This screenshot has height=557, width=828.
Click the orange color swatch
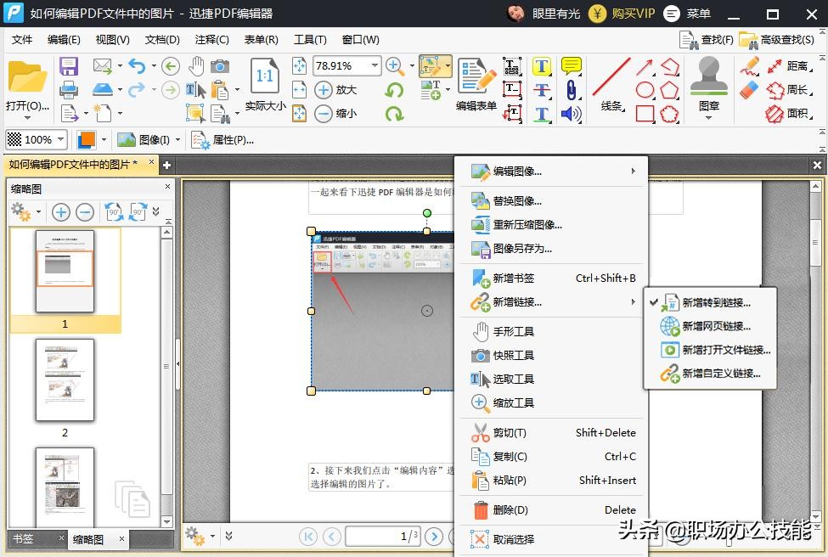(87, 138)
